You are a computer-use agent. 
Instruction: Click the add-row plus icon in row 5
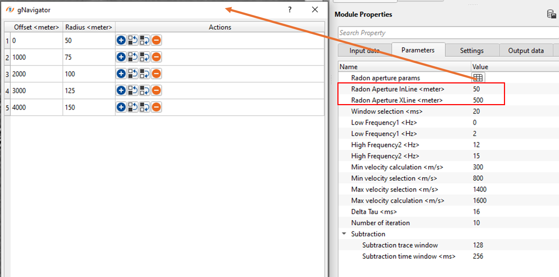(121, 107)
